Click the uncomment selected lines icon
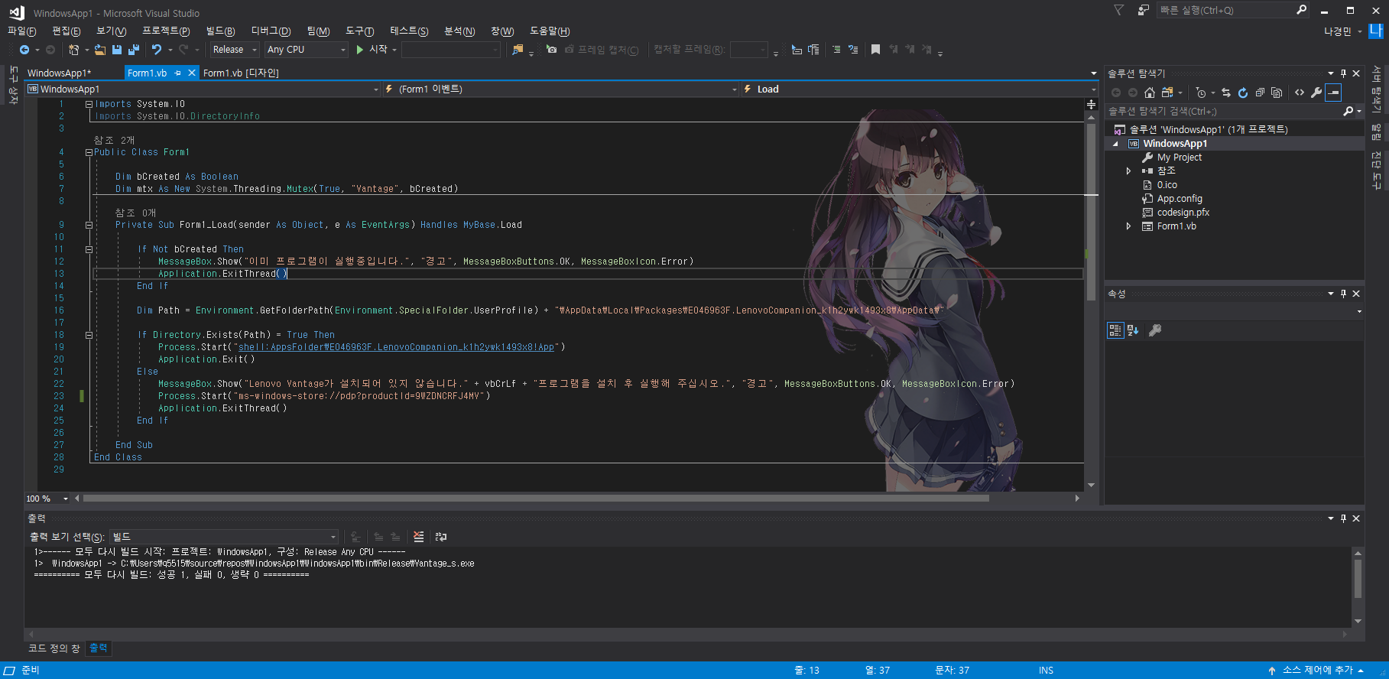Viewport: 1389px width, 679px height. point(853,50)
